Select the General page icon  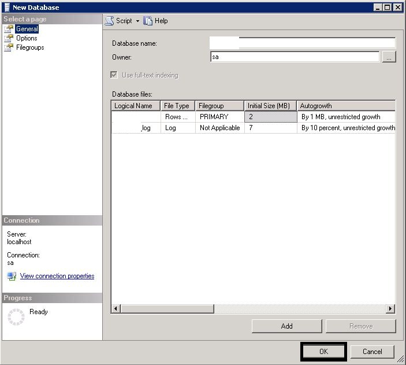click(x=9, y=29)
